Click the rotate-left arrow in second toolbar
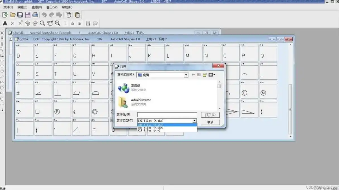 click(x=28, y=23)
